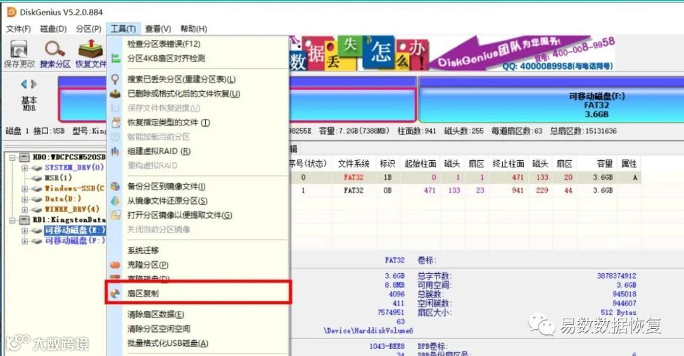Select partition row with identifier 1B
The height and width of the screenshot is (356, 684).
coord(465,177)
